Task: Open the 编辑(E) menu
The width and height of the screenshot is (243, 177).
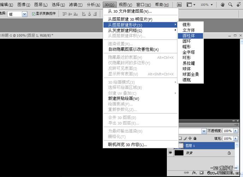Action: point(6,5)
